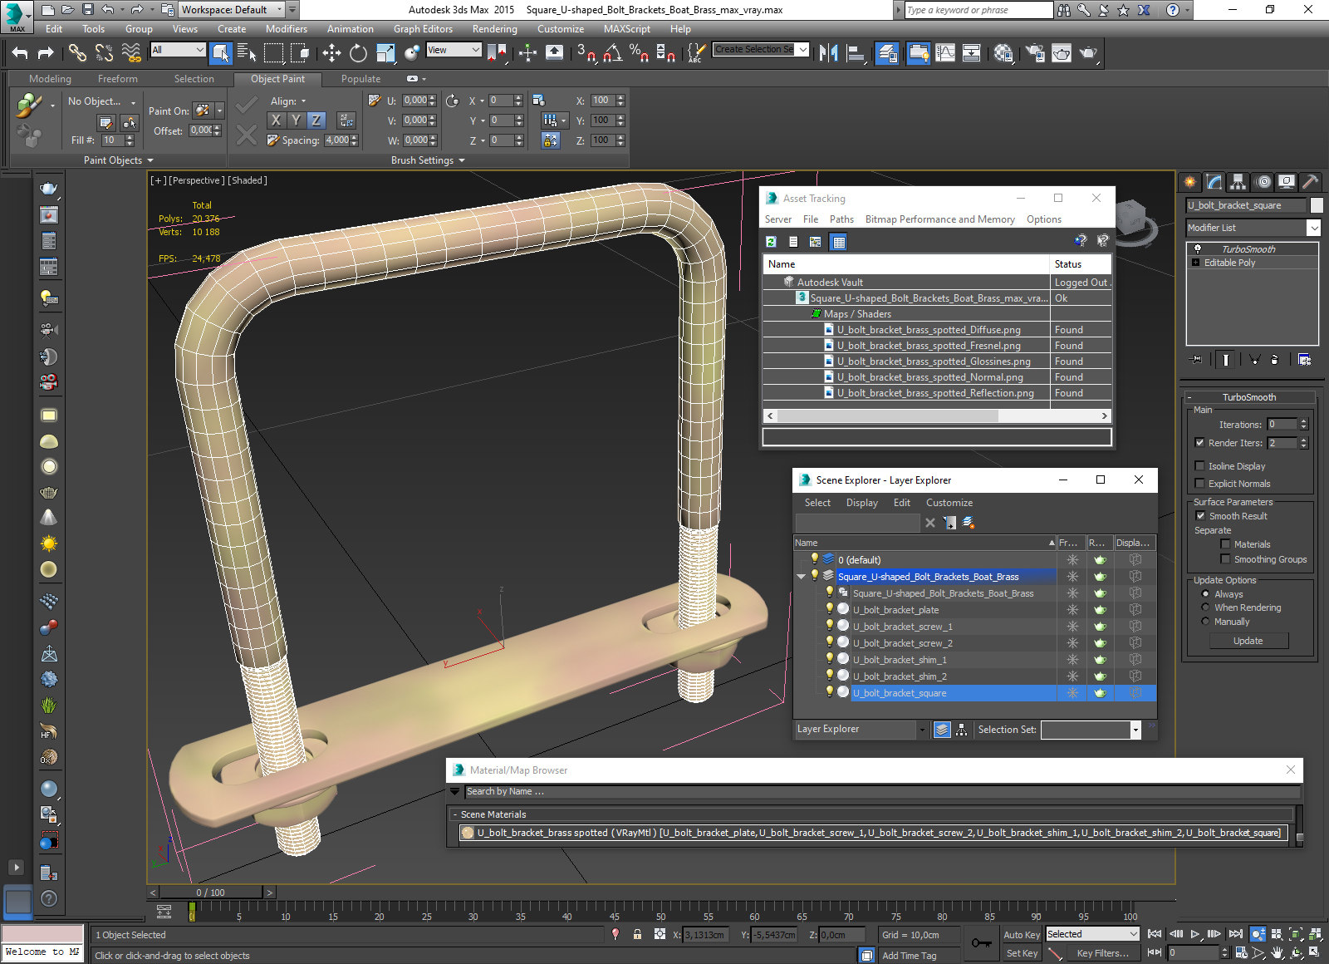Toggle Smooth Result checkbox

pyautogui.click(x=1199, y=516)
